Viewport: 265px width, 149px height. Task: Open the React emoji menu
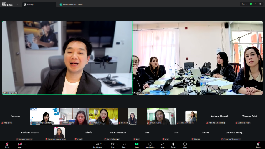click(x=125, y=144)
